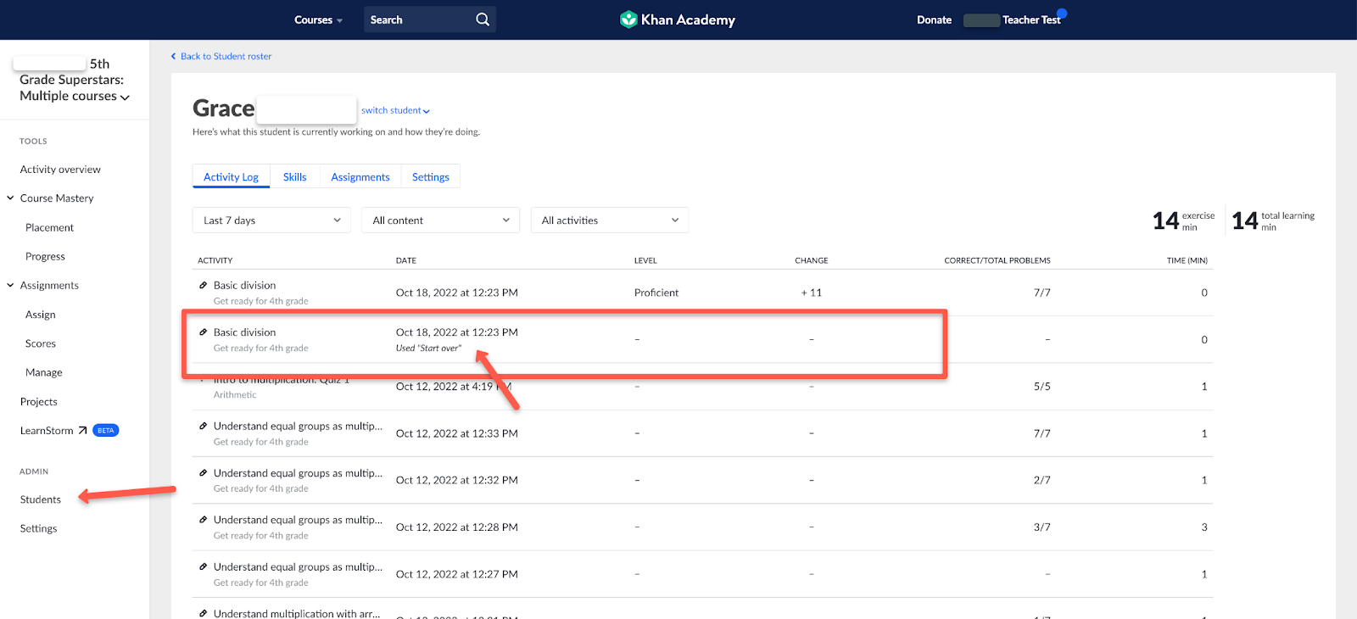The width and height of the screenshot is (1357, 619).
Task: Open the switch student dropdown
Action: [395, 111]
